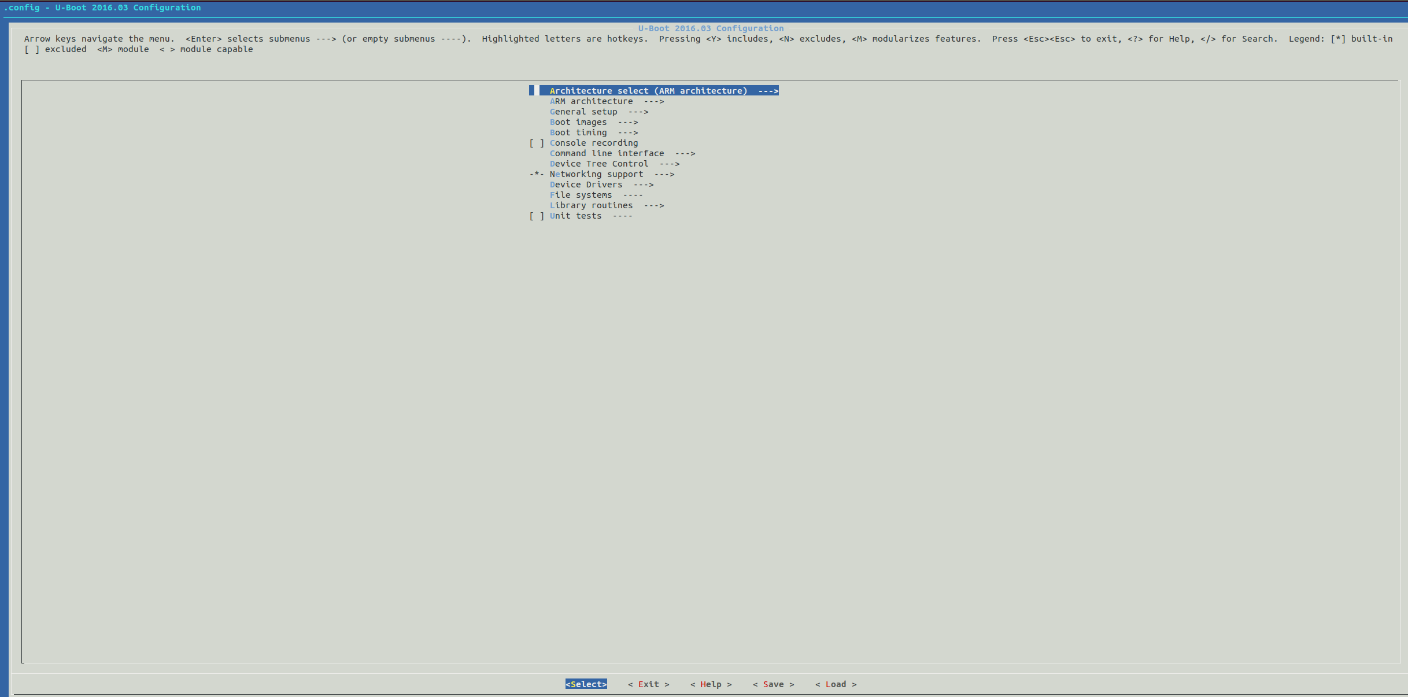Screen dimensions: 1408x697
Task: Select the File systems entry
Action: 596,195
